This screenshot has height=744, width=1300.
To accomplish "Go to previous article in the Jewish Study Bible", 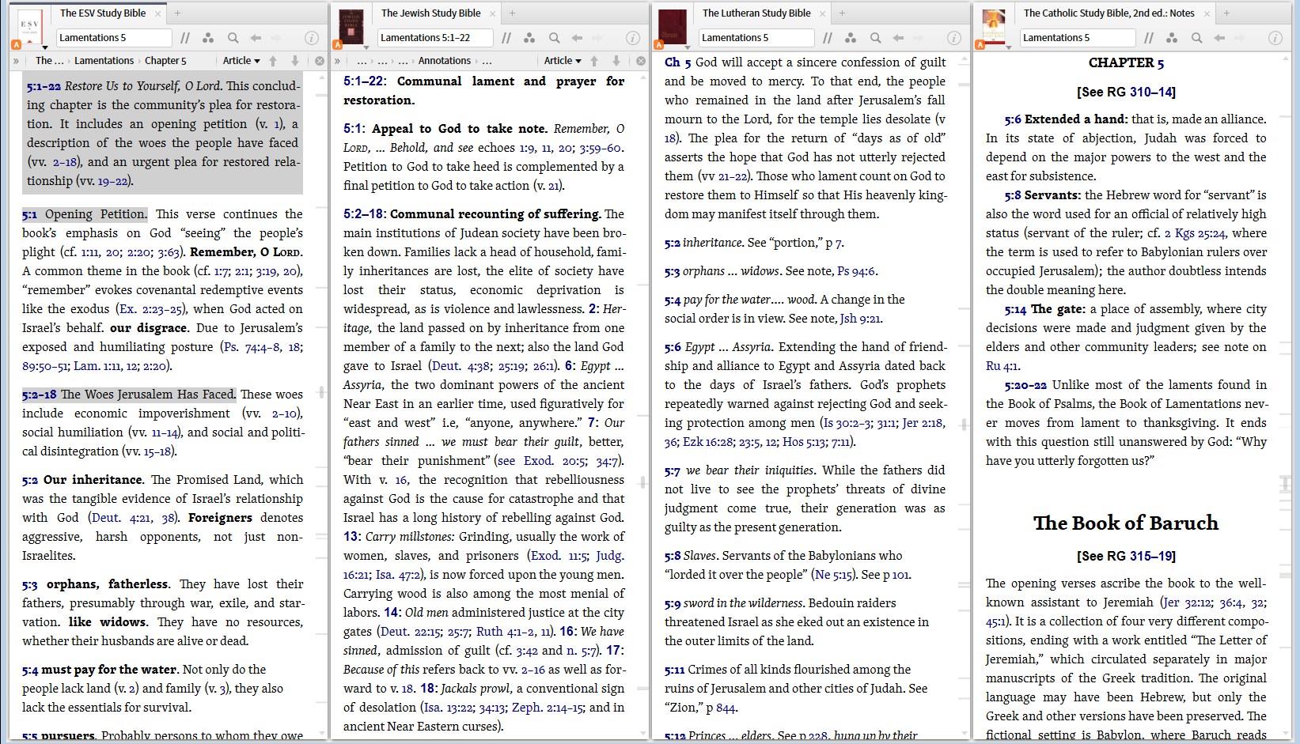I will coord(594,61).
